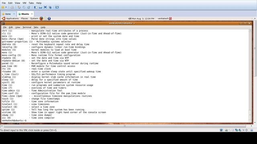The height and width of the screenshot is (144, 257).
Task: Click the thumbnail bar toolbar icon
Action: point(40,7)
